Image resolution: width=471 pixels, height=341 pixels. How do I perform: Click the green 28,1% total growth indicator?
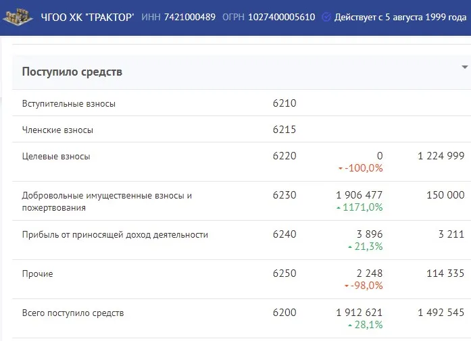pos(366,325)
